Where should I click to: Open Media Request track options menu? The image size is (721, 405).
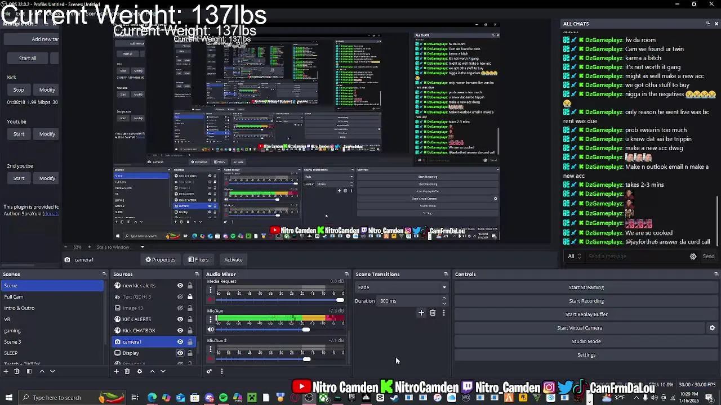click(x=211, y=290)
